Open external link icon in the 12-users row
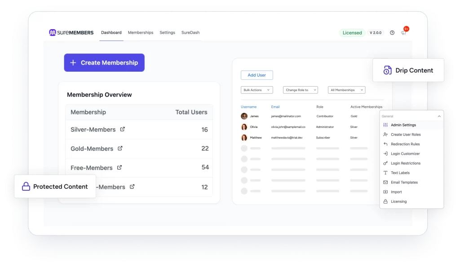The height and width of the screenshot is (266, 460). click(x=132, y=187)
